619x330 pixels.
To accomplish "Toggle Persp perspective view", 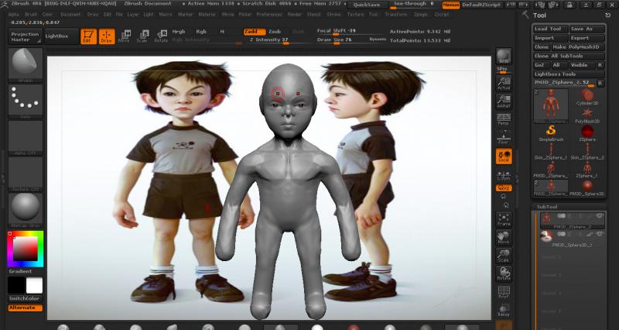I will pos(504,119).
